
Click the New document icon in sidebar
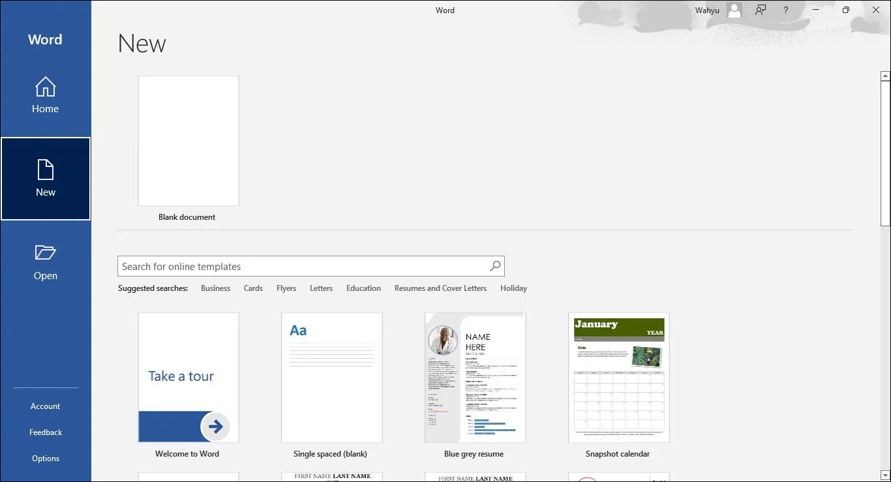coord(45,171)
